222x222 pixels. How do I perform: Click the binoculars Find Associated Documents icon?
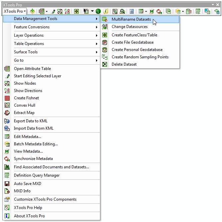pyautogui.click(x=7, y=167)
